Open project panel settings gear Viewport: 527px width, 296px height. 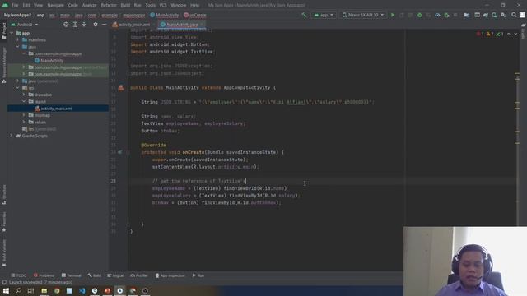pos(96,25)
